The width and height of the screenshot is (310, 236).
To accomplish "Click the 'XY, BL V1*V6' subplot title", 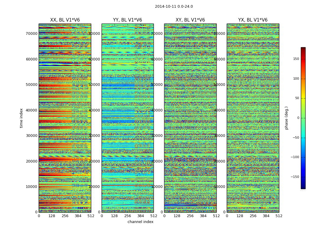I will tap(190, 20).
